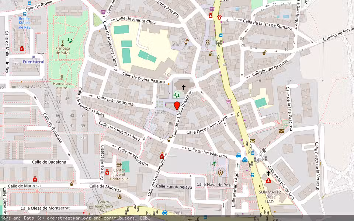Click the "Calle Nava de Roa" label
The height and width of the screenshot is (221, 354).
point(214,185)
